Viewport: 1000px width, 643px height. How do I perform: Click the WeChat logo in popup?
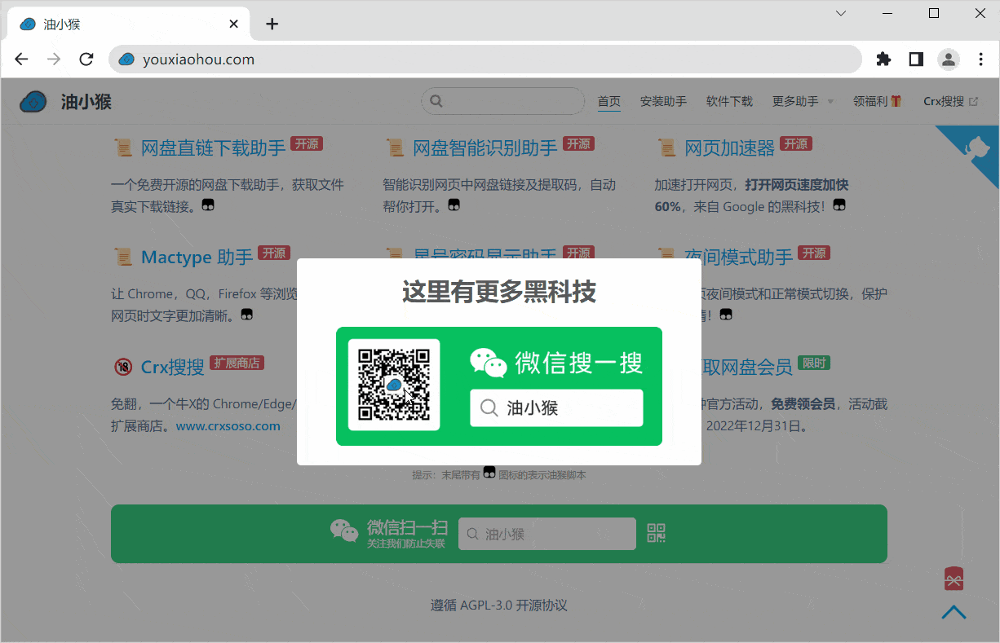(x=489, y=363)
